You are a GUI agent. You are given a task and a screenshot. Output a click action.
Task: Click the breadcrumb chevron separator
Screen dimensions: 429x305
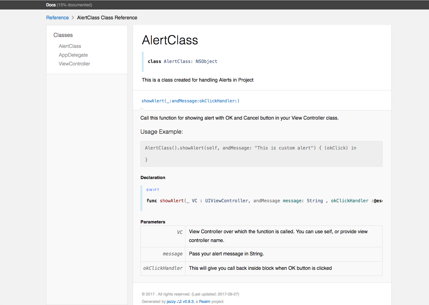pyautogui.click(x=73, y=18)
